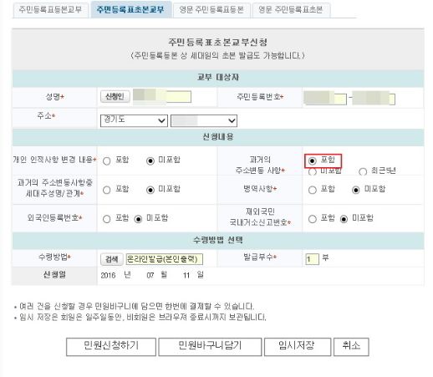
Task: Click the 임시저장 button
Action: click(298, 347)
